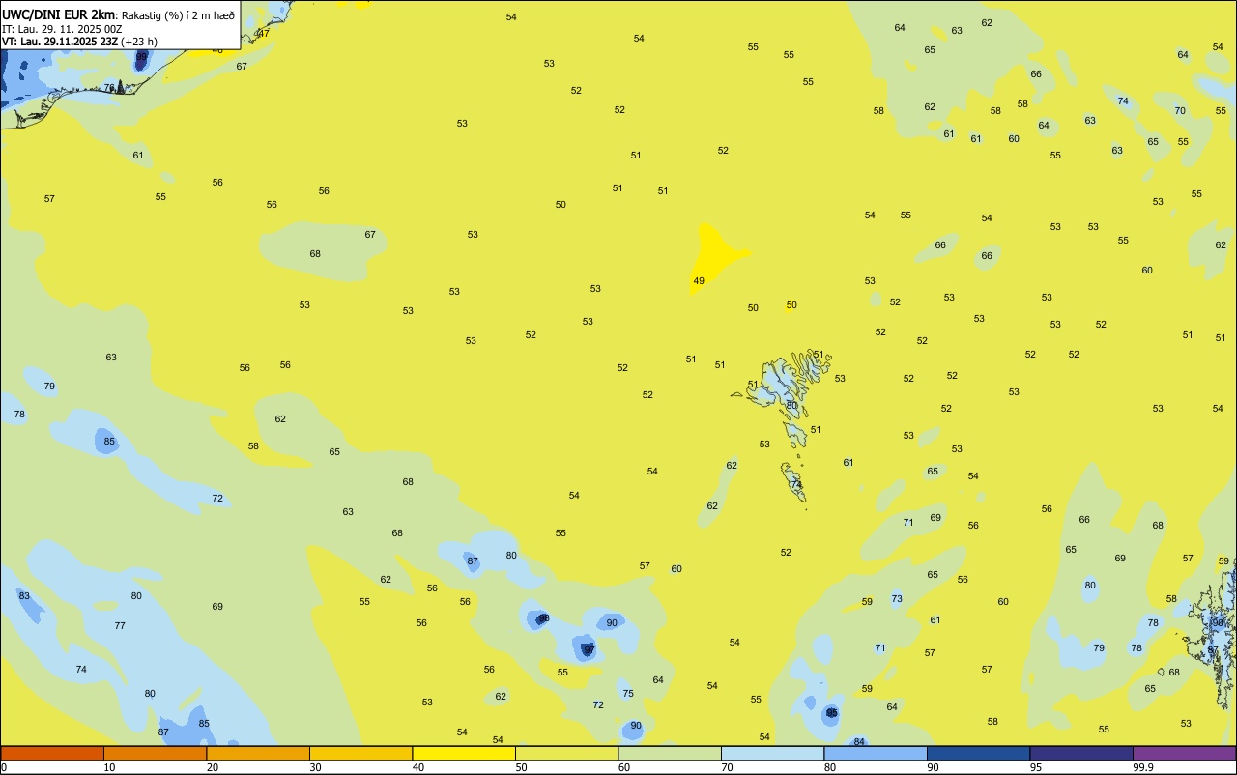This screenshot has height=775, width=1237.
Task: Select the "IT: Lau. 29. 11. 2025 00Z" line
Action: tap(62, 29)
